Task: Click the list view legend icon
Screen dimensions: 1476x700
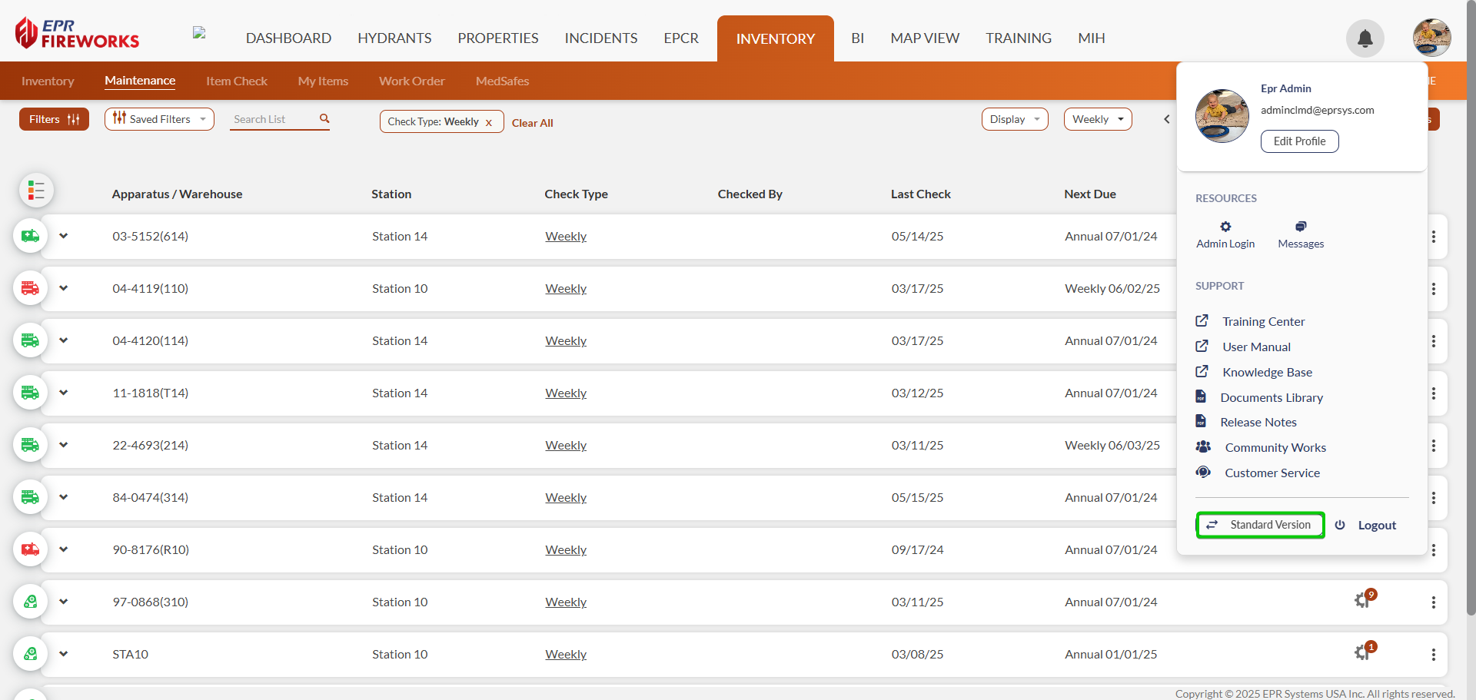Action: (36, 191)
